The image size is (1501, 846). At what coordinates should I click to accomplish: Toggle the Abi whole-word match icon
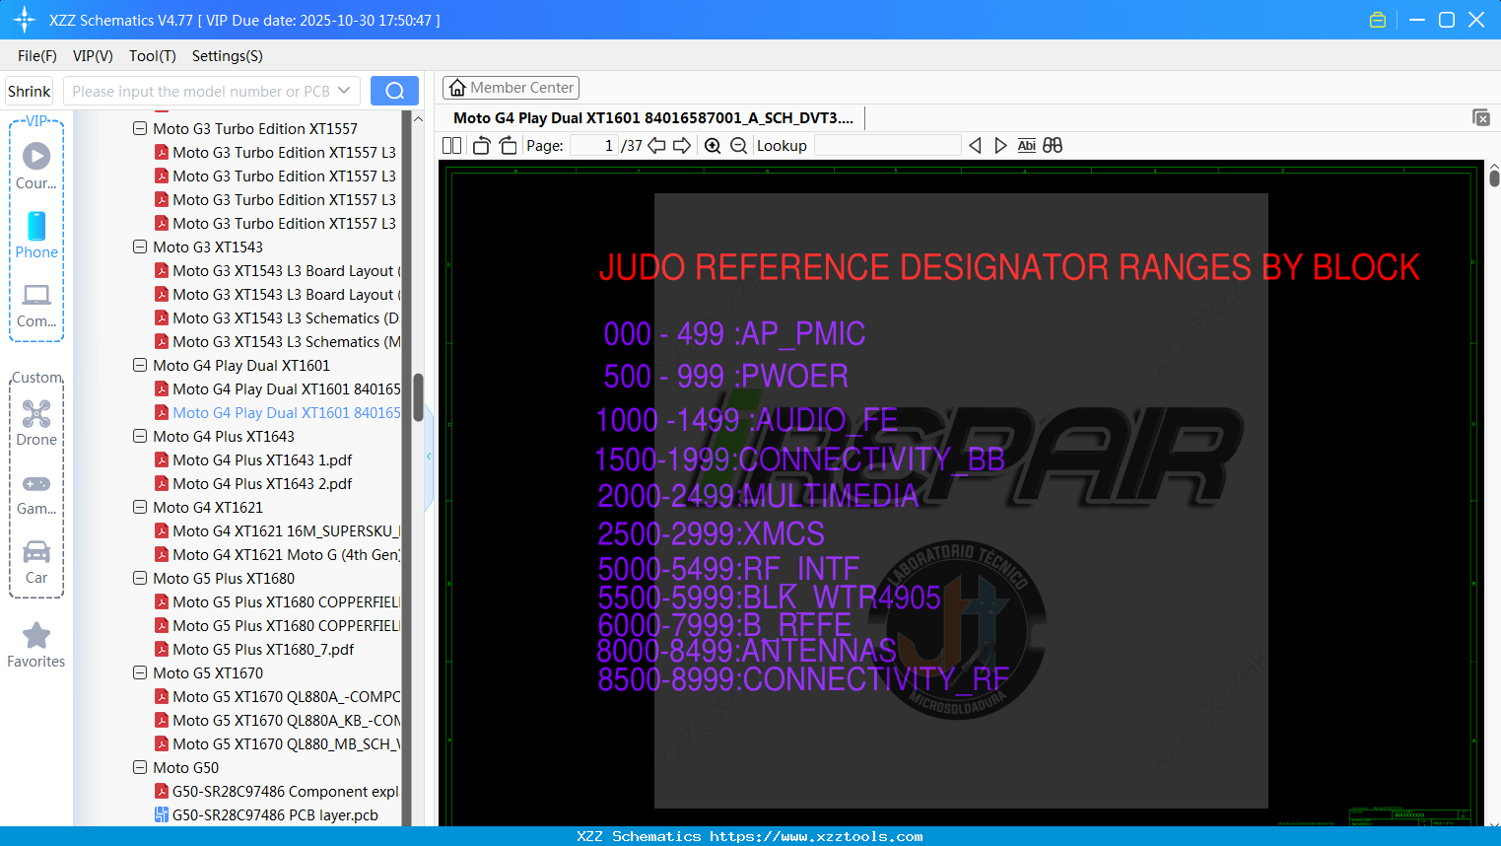click(1026, 146)
